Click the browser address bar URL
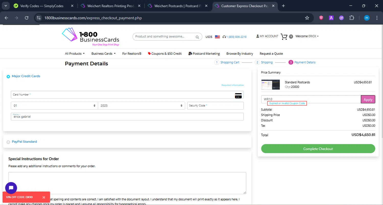Screen dimensions: 383x205 (x=93, y=18)
